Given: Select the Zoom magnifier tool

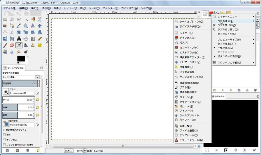Looking at the screenshot, I should click(x=26, y=26).
